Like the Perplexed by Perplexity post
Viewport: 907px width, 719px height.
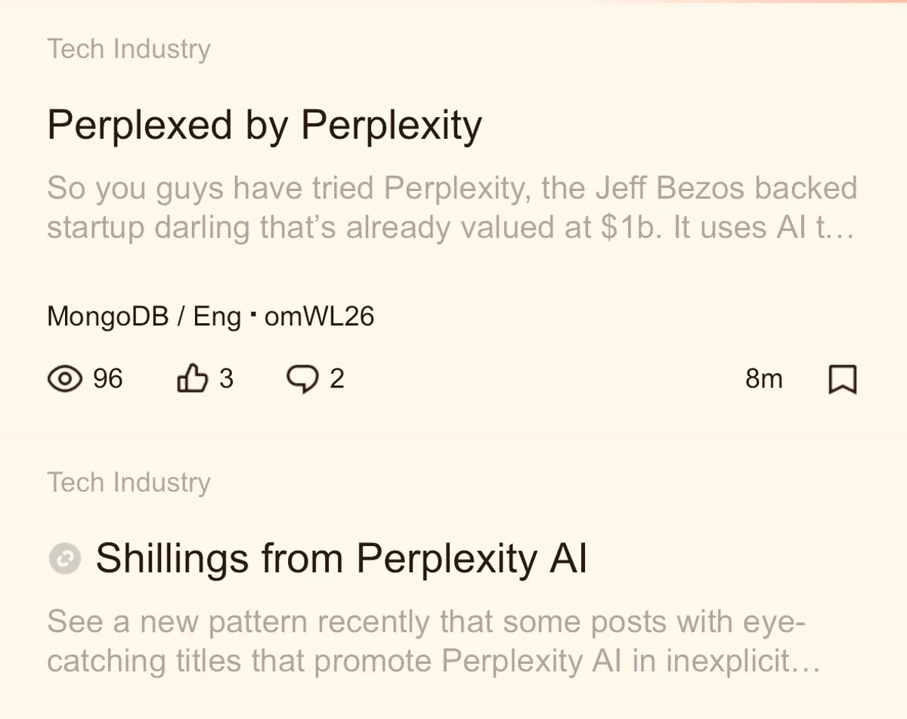pos(191,378)
